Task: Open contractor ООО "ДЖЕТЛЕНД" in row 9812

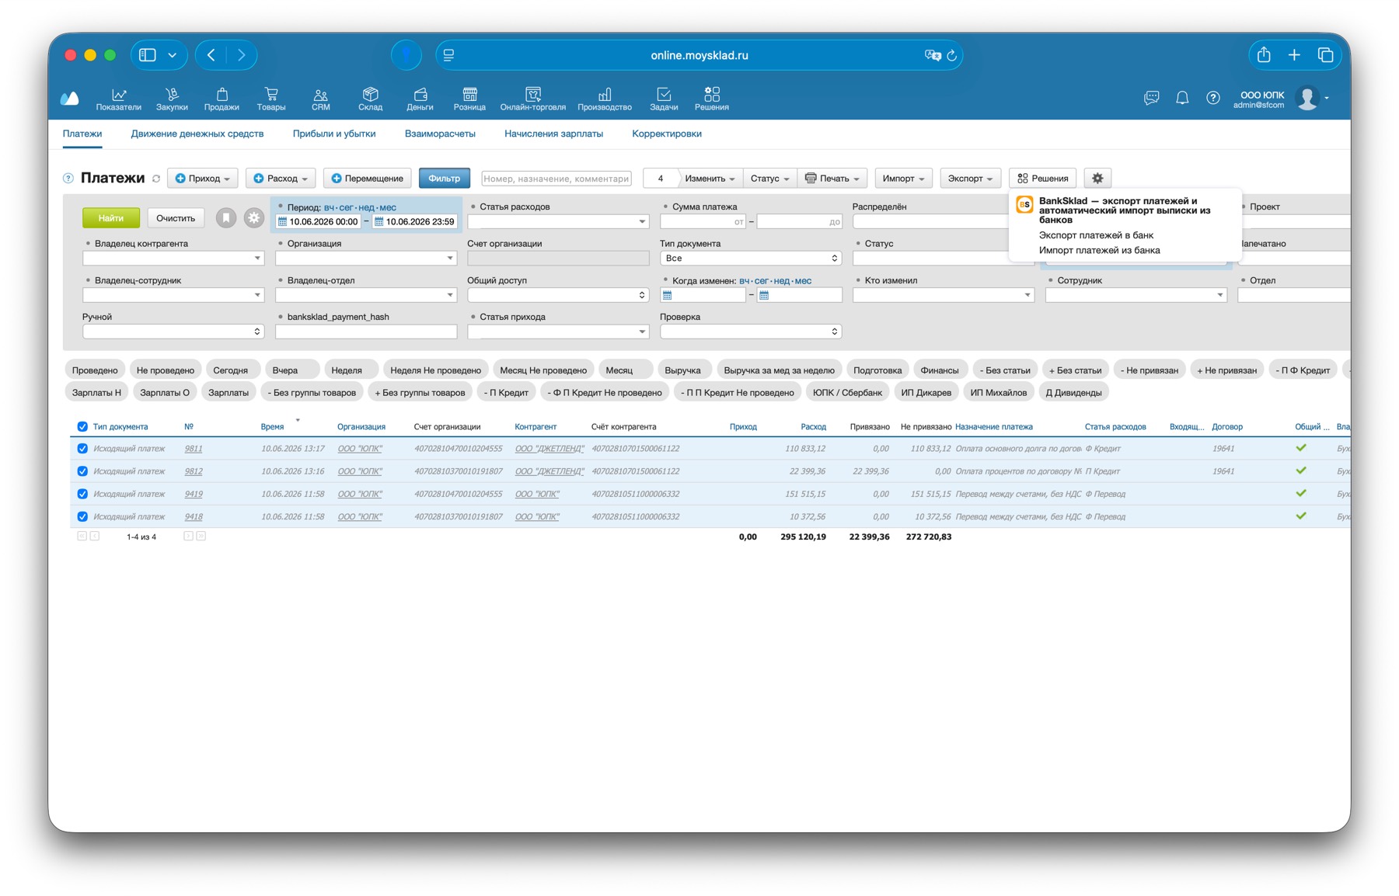Action: pyautogui.click(x=549, y=471)
